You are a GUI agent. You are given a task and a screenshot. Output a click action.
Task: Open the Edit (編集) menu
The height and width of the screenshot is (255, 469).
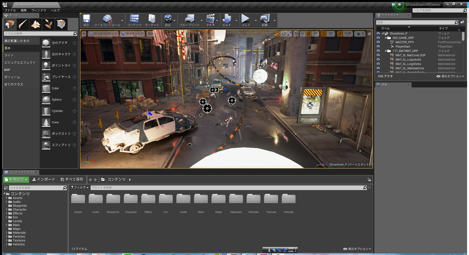click(23, 10)
